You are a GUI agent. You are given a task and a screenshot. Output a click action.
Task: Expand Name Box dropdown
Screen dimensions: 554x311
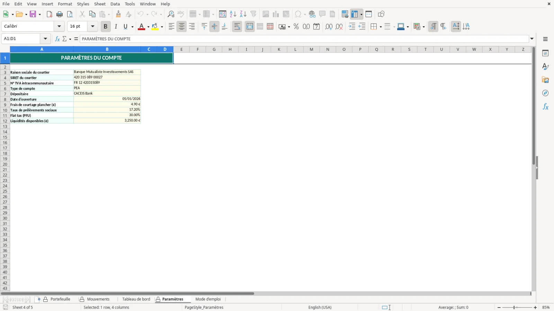point(45,39)
